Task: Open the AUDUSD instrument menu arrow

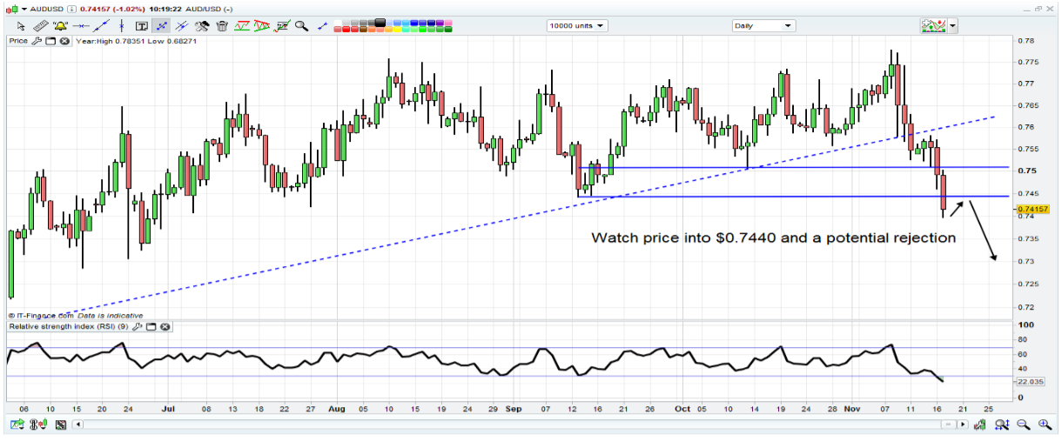Action: pyautogui.click(x=24, y=9)
